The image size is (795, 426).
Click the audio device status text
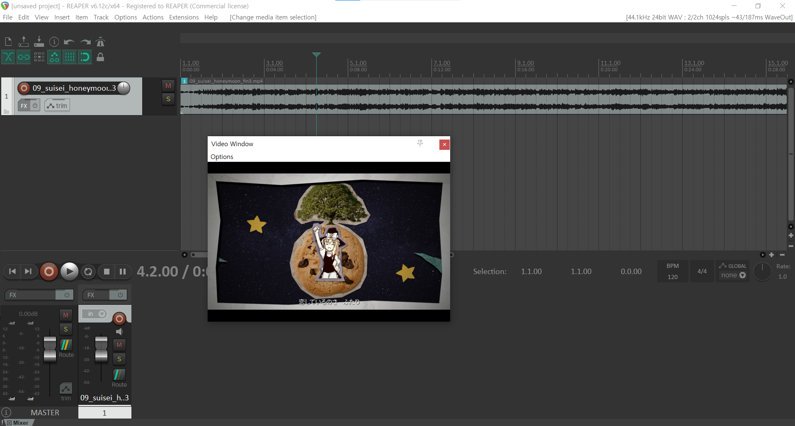coord(709,17)
